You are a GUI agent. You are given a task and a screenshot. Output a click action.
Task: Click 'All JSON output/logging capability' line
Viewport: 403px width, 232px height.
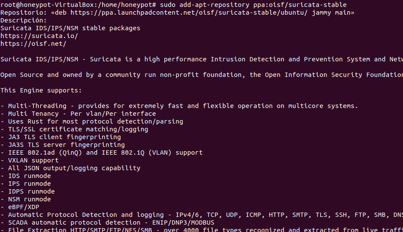[x=70, y=168]
